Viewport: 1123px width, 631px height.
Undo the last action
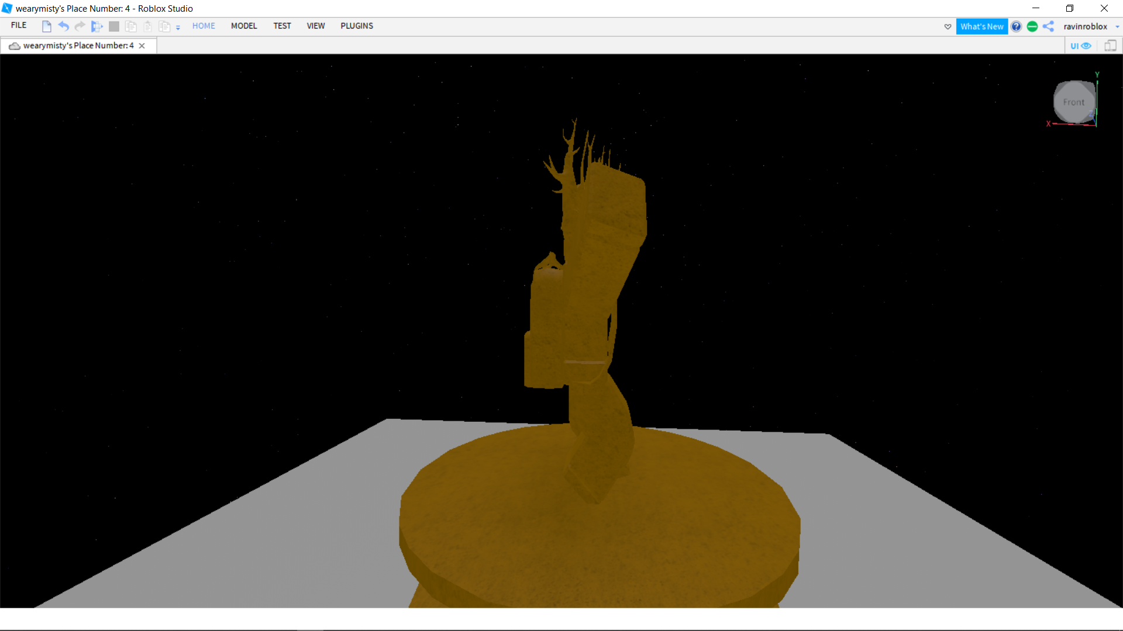[63, 26]
